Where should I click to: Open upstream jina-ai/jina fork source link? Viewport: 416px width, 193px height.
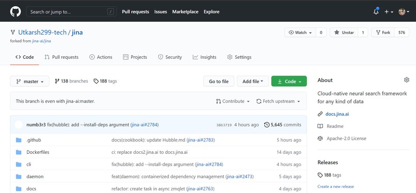click(x=41, y=41)
